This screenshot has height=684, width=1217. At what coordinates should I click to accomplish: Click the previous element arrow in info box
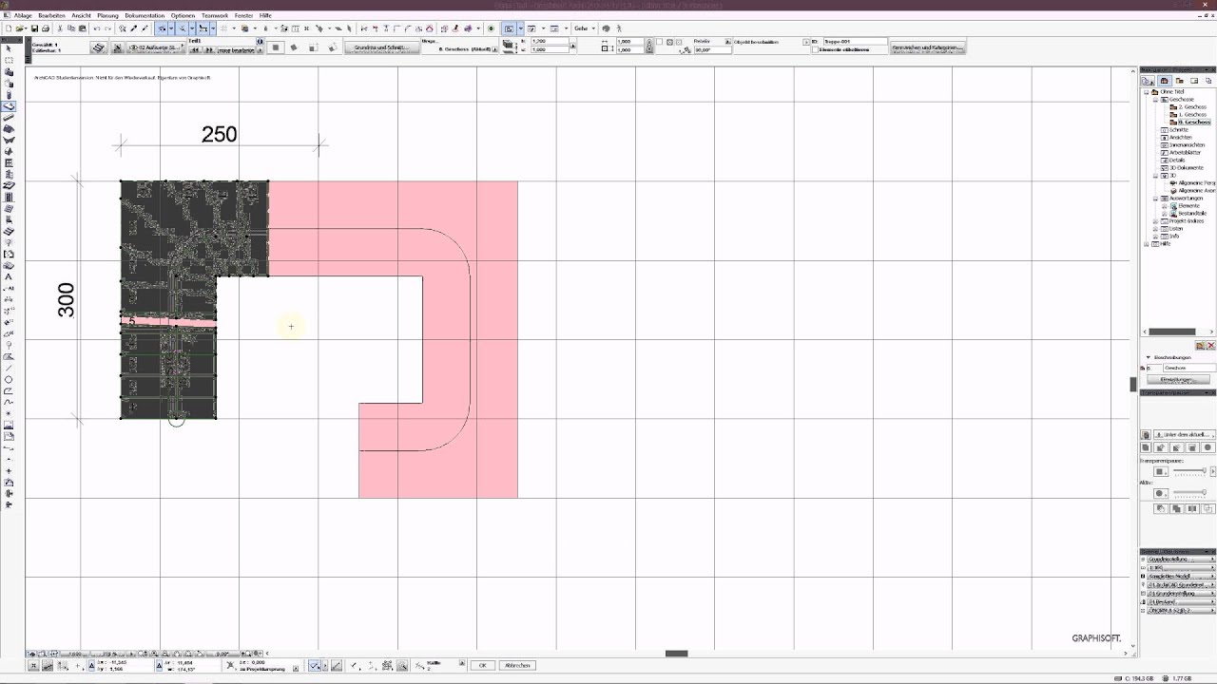pyautogui.click(x=193, y=49)
